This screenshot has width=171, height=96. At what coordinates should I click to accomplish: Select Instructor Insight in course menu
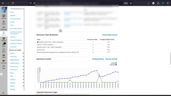pos(15,50)
